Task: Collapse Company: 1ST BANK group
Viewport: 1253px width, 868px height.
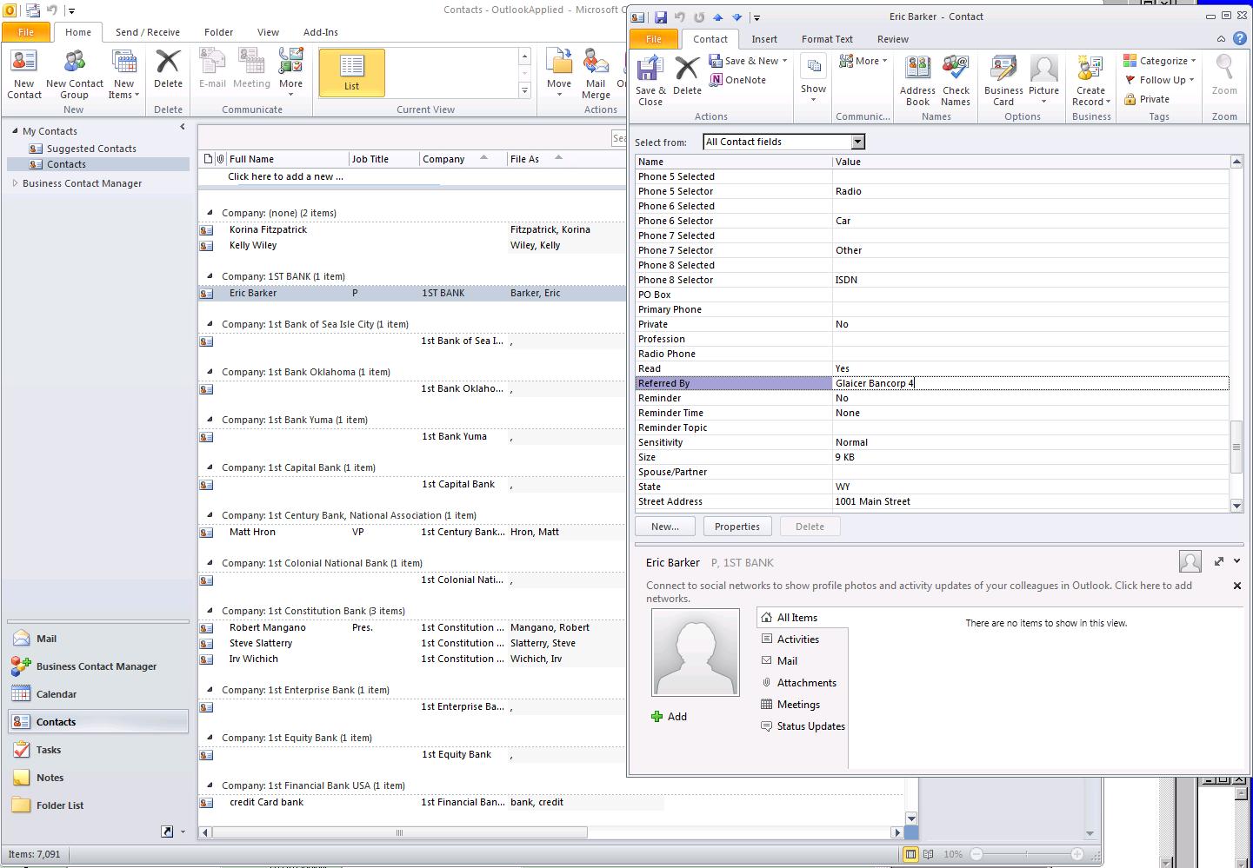Action: [x=210, y=276]
